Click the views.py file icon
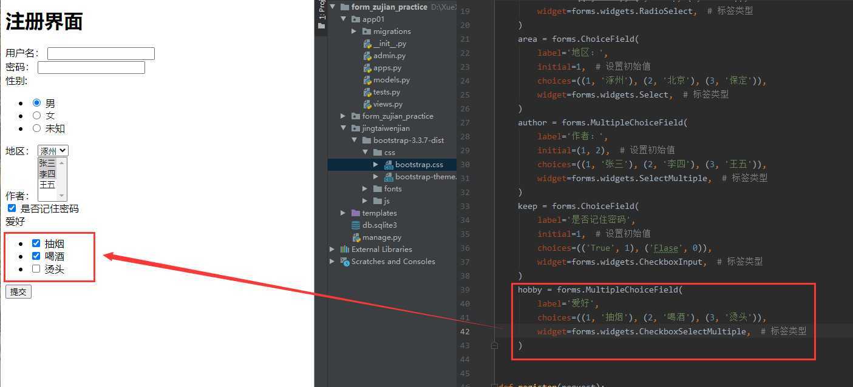853x387 pixels. pos(367,104)
